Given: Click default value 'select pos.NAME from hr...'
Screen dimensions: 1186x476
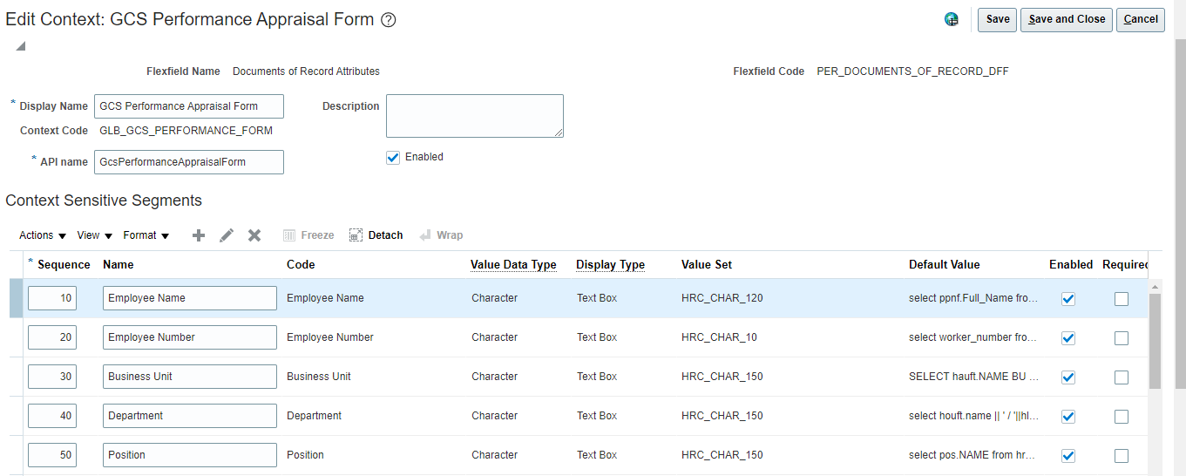Looking at the screenshot, I should tap(973, 455).
